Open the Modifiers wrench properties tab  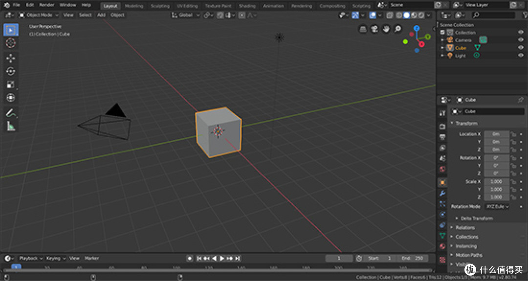(x=442, y=193)
